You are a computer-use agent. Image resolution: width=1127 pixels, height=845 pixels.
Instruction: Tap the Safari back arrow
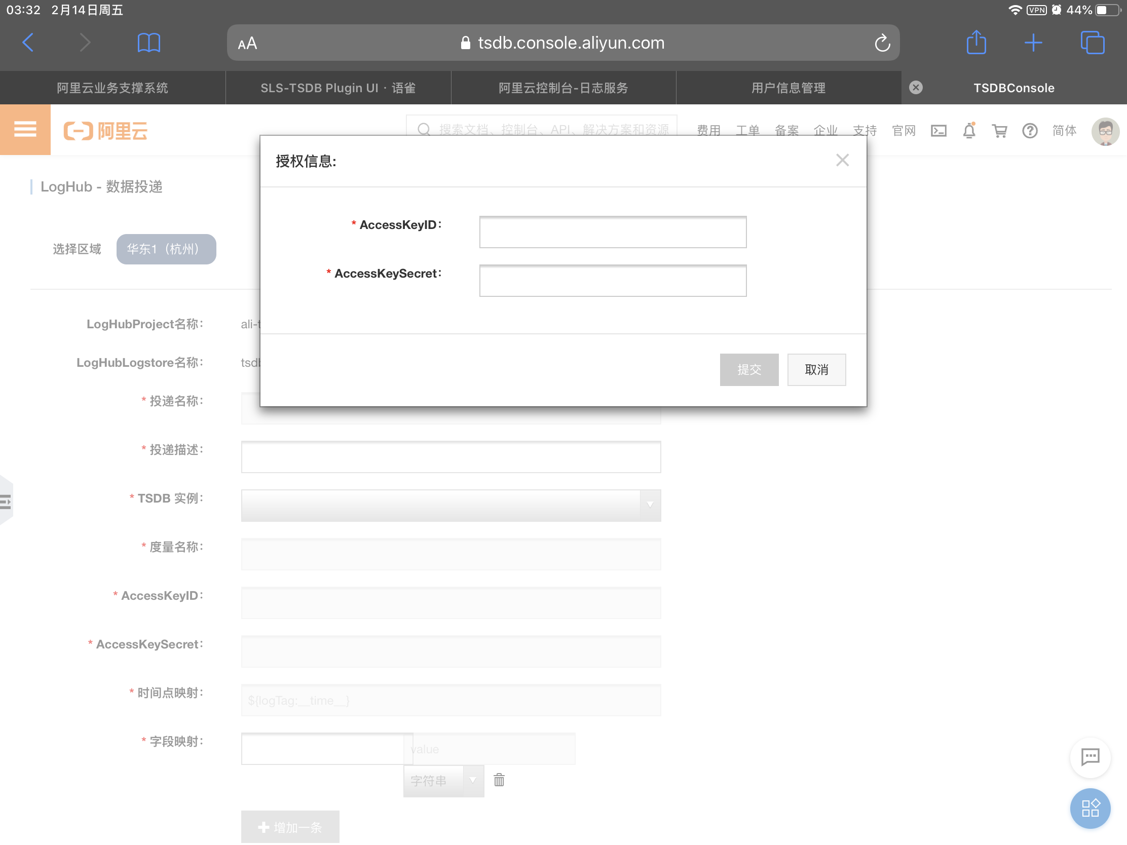point(28,43)
